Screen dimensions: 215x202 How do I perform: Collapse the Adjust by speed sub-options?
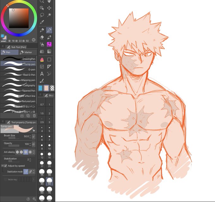click(2, 166)
